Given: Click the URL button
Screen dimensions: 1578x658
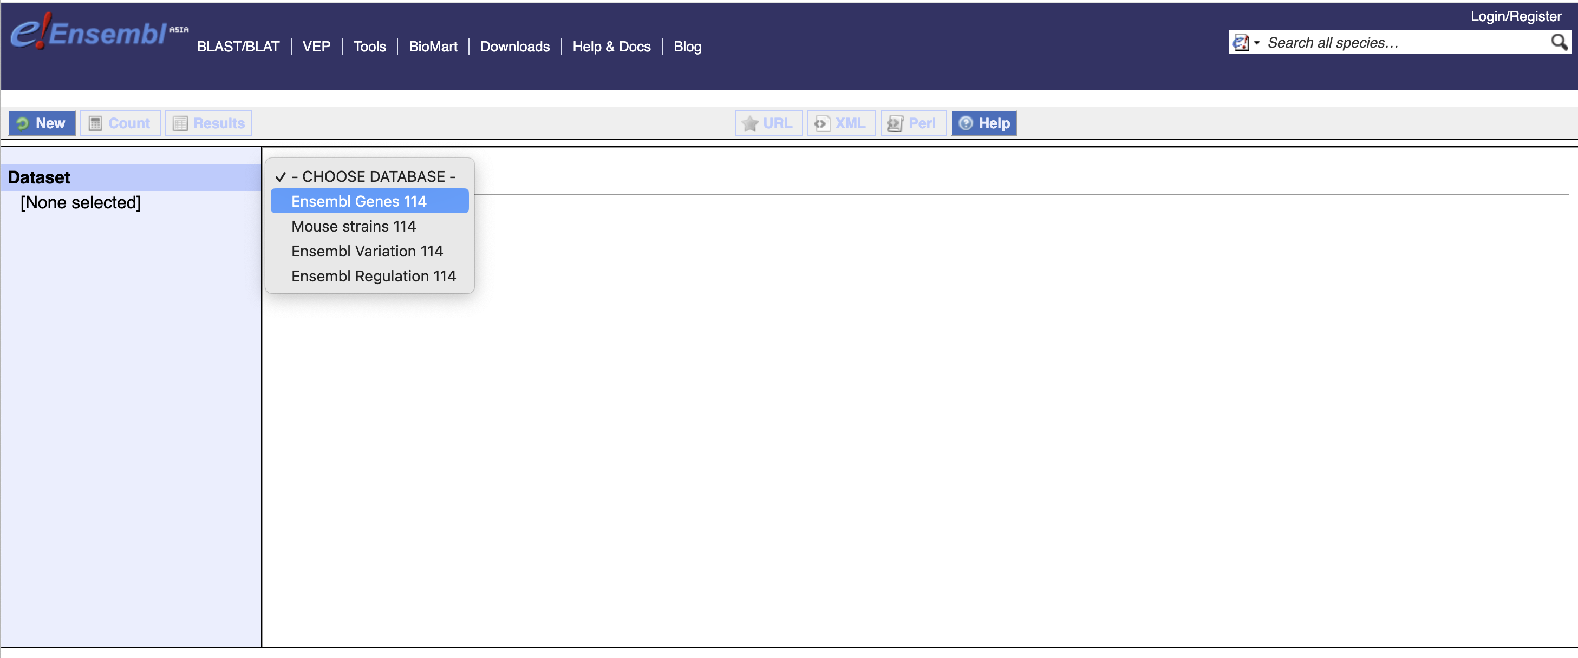Looking at the screenshot, I should pyautogui.click(x=768, y=123).
